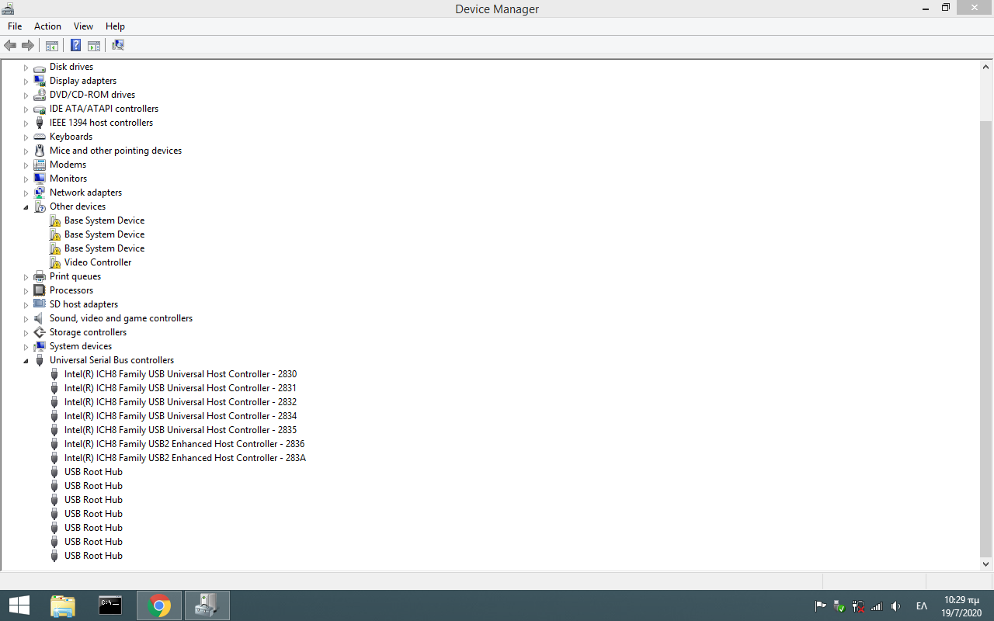Click the Back arrow toolbar icon
The height and width of the screenshot is (621, 994).
[x=10, y=45]
